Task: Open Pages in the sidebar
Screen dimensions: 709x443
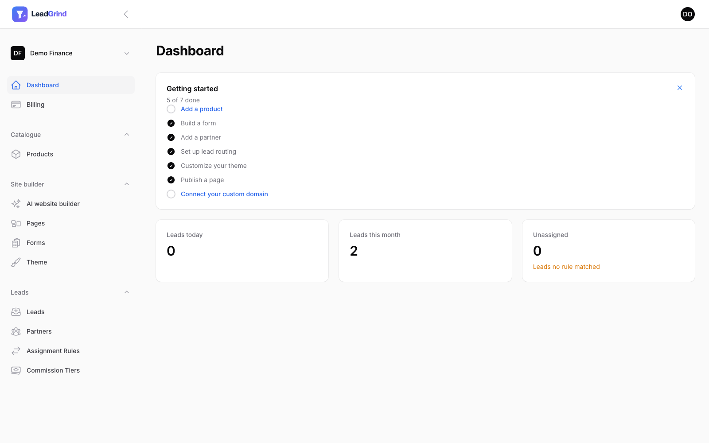Action: [x=71, y=223]
